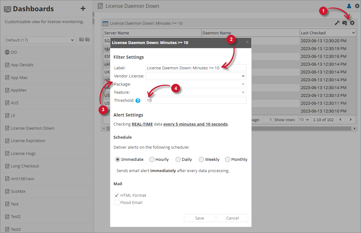This screenshot has width=361, height=233.
Task: Select the 2023-06-13 12:30:10 PM cell
Action: (328, 111)
